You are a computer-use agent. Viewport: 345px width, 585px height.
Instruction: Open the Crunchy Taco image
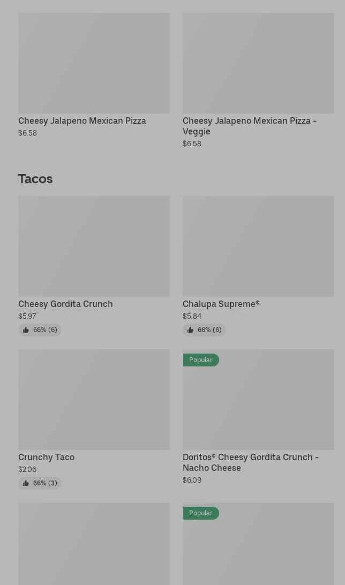tap(94, 400)
